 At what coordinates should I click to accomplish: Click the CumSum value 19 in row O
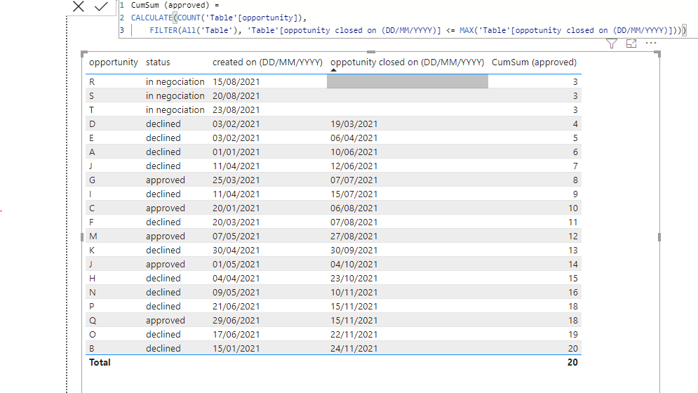point(573,335)
